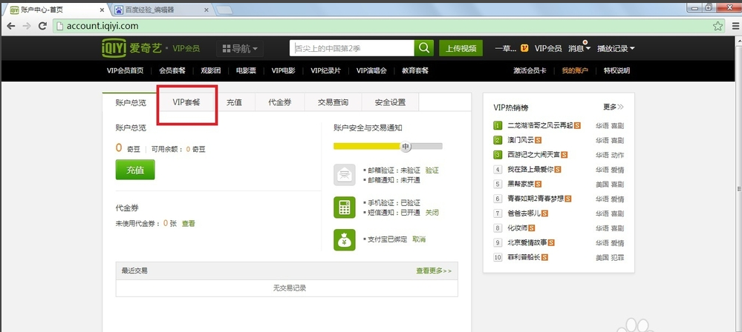Open the 代金券 tab
Screen dimensions: 742x332
[x=280, y=102]
